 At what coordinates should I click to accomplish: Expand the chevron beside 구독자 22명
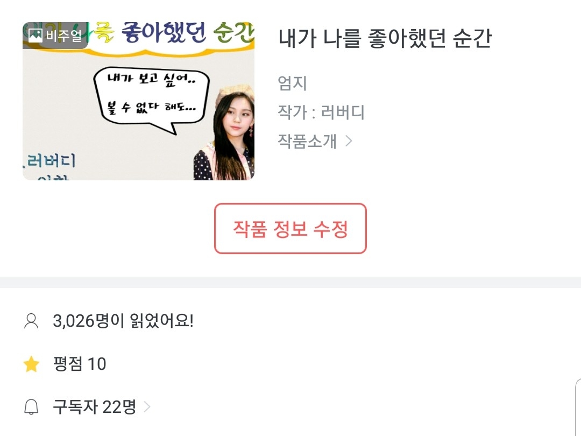point(147,407)
